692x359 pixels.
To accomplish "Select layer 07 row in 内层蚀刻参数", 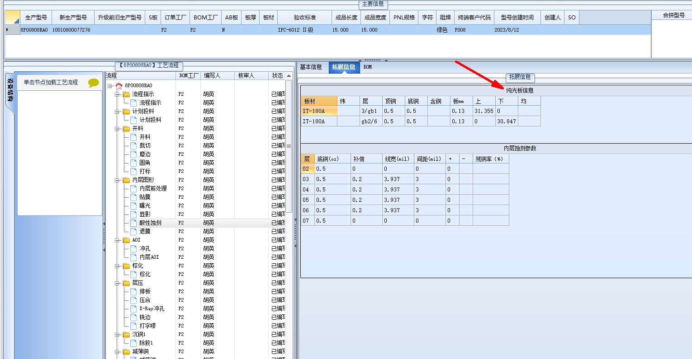I will tap(405, 221).
